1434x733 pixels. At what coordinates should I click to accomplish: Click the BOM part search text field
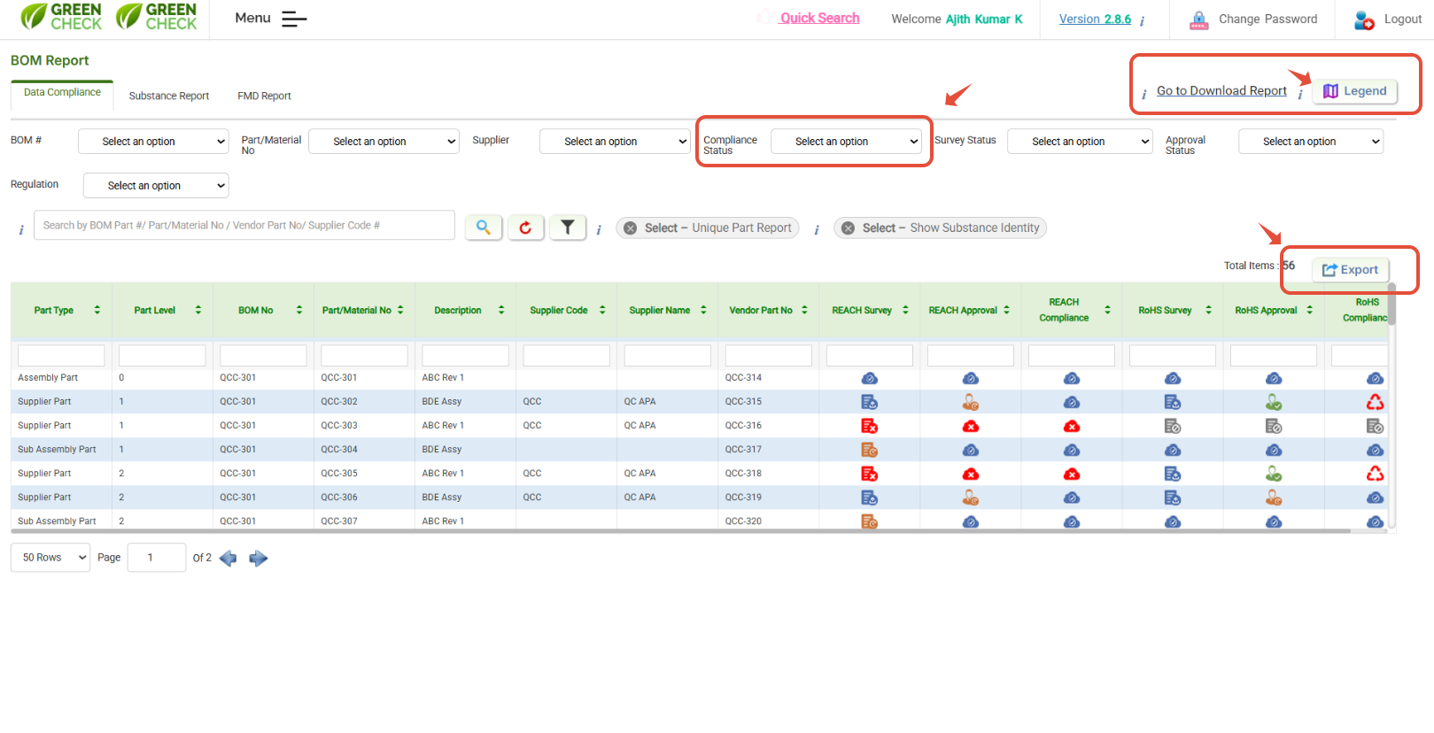[x=244, y=226]
